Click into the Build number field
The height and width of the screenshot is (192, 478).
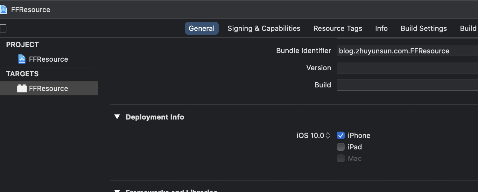point(407,85)
